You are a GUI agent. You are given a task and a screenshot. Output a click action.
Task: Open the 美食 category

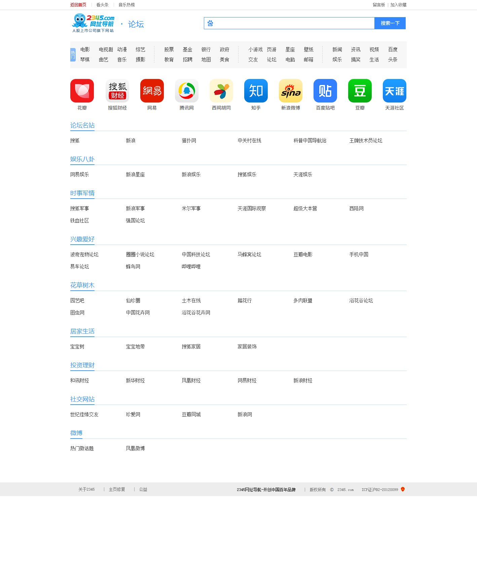pos(224,59)
